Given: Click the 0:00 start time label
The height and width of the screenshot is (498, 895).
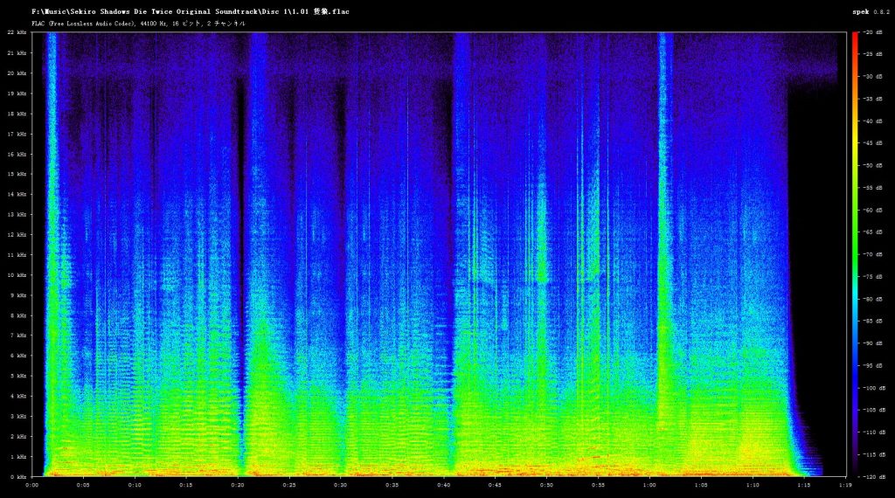Looking at the screenshot, I should tap(32, 485).
